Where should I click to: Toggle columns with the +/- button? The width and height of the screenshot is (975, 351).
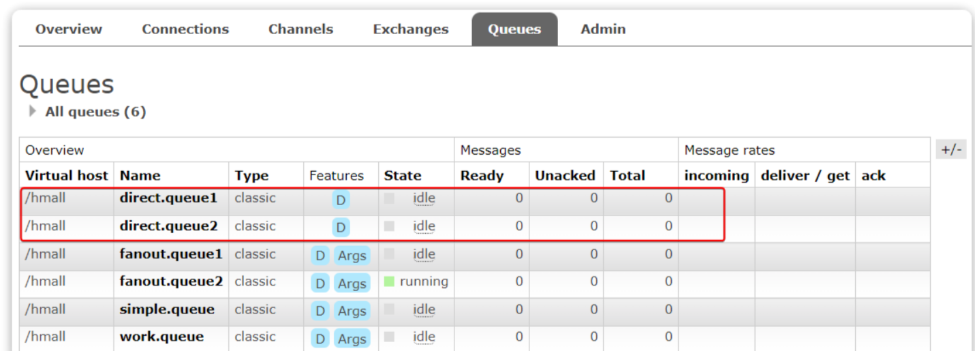[x=950, y=150]
